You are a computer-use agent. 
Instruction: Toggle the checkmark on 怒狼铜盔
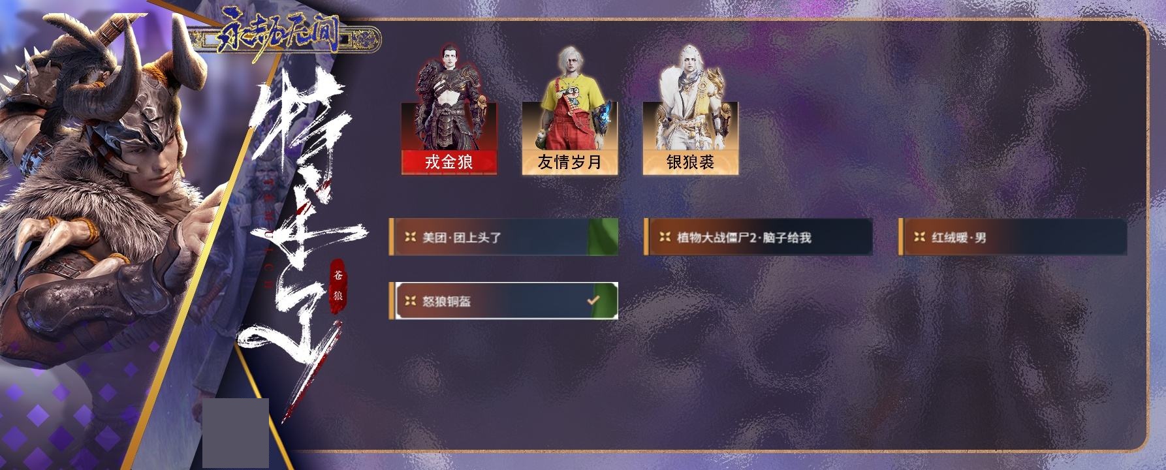[x=593, y=301]
